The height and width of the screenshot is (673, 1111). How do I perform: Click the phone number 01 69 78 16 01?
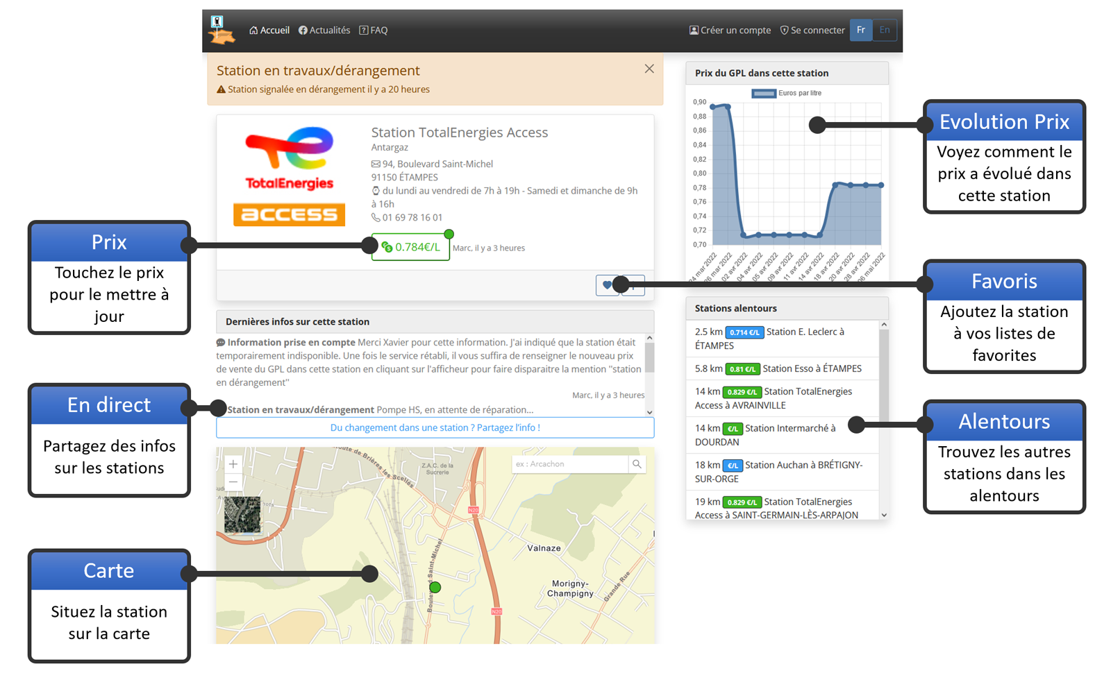[x=412, y=218]
